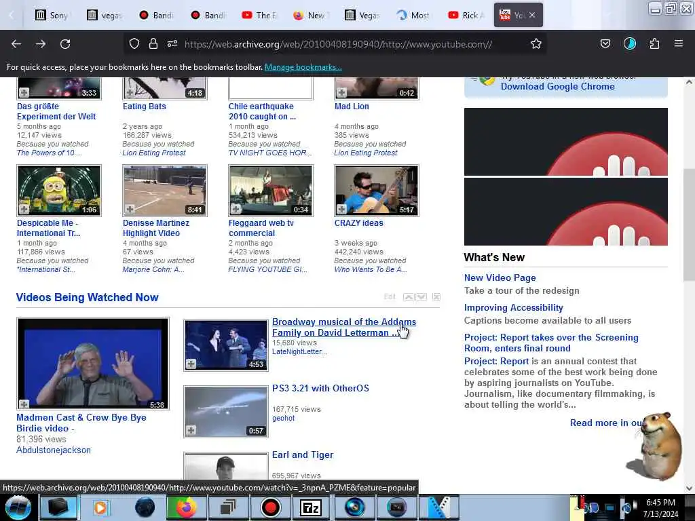Open the site permissions icon beside the padlock
Screen dimensions: 695x521
172,43
